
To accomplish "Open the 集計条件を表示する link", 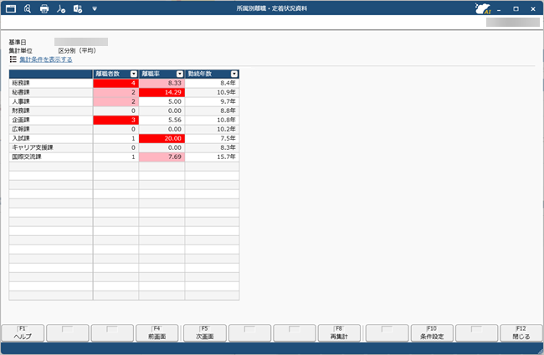I will point(46,59).
